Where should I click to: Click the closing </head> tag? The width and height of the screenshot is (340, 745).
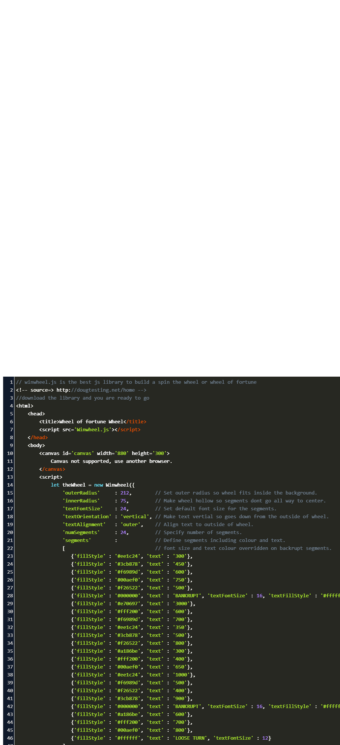point(38,437)
